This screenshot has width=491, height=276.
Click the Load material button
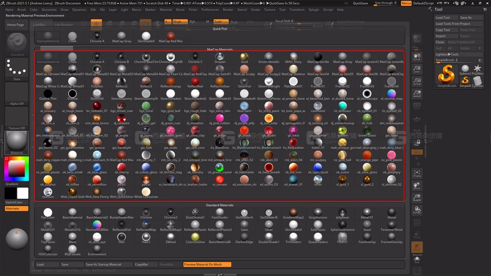pos(47,265)
